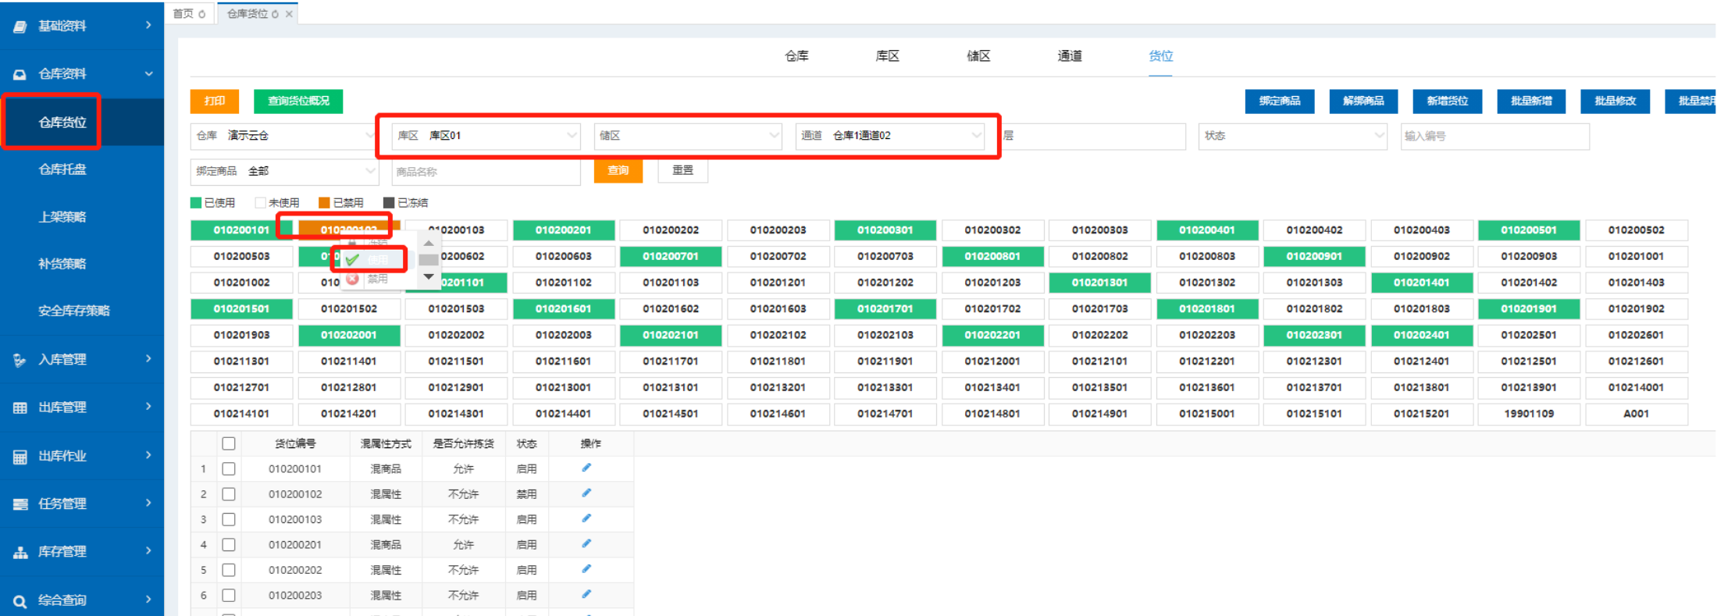Focus the 商品名称 input field
This screenshot has height=616, width=1717.
point(486,172)
